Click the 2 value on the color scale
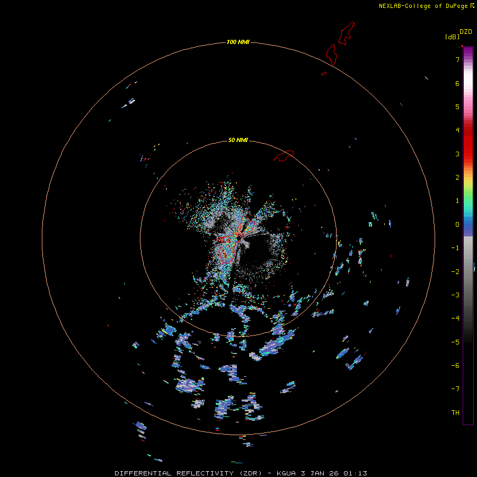 [x=457, y=178]
